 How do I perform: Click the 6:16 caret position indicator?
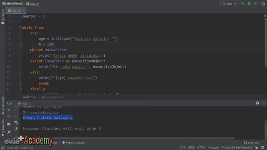pyautogui.click(x=182, y=147)
